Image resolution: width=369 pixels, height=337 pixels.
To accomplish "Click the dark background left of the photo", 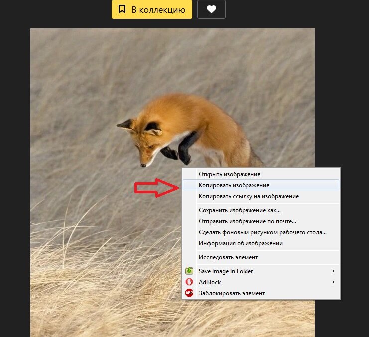I will pyautogui.click(x=15, y=174).
